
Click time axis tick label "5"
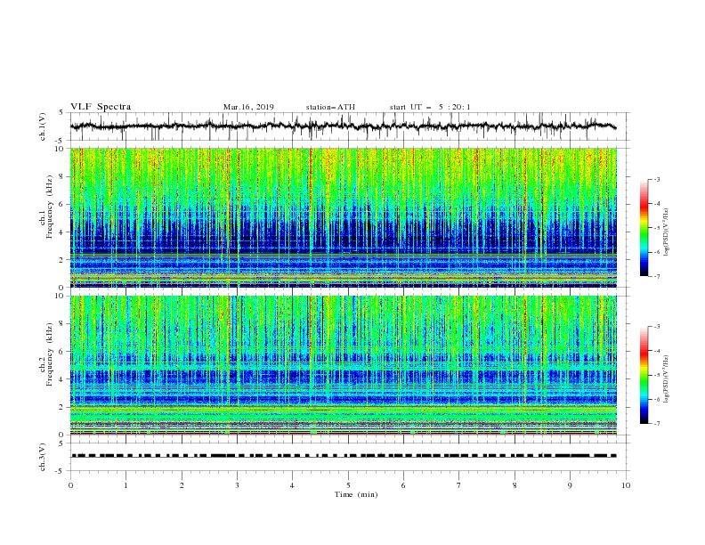click(x=348, y=485)
